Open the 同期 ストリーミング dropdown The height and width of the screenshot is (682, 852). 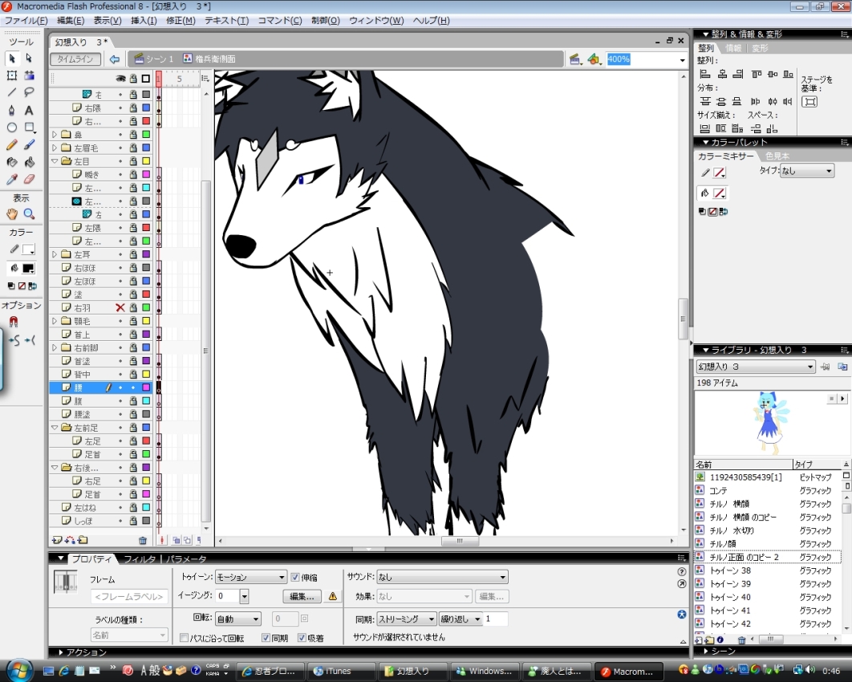pos(407,619)
